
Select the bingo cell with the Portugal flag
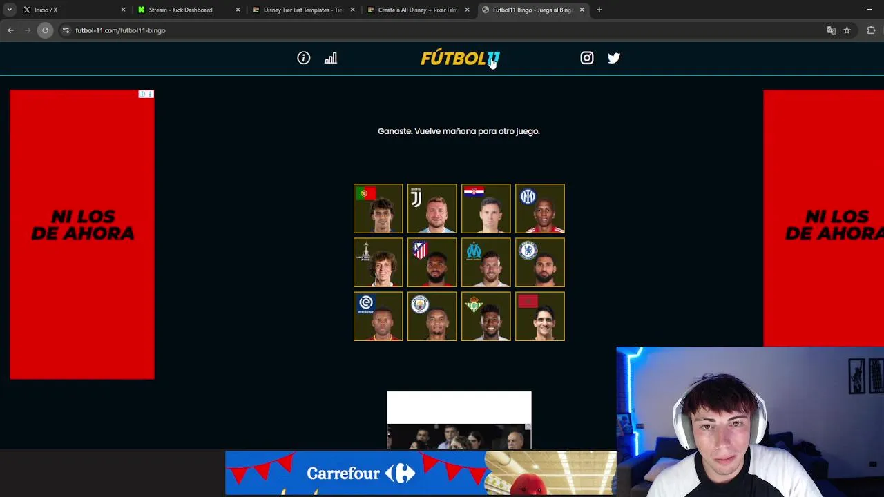pos(378,208)
